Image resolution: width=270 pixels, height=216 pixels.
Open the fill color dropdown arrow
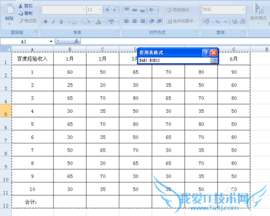pos(92,22)
